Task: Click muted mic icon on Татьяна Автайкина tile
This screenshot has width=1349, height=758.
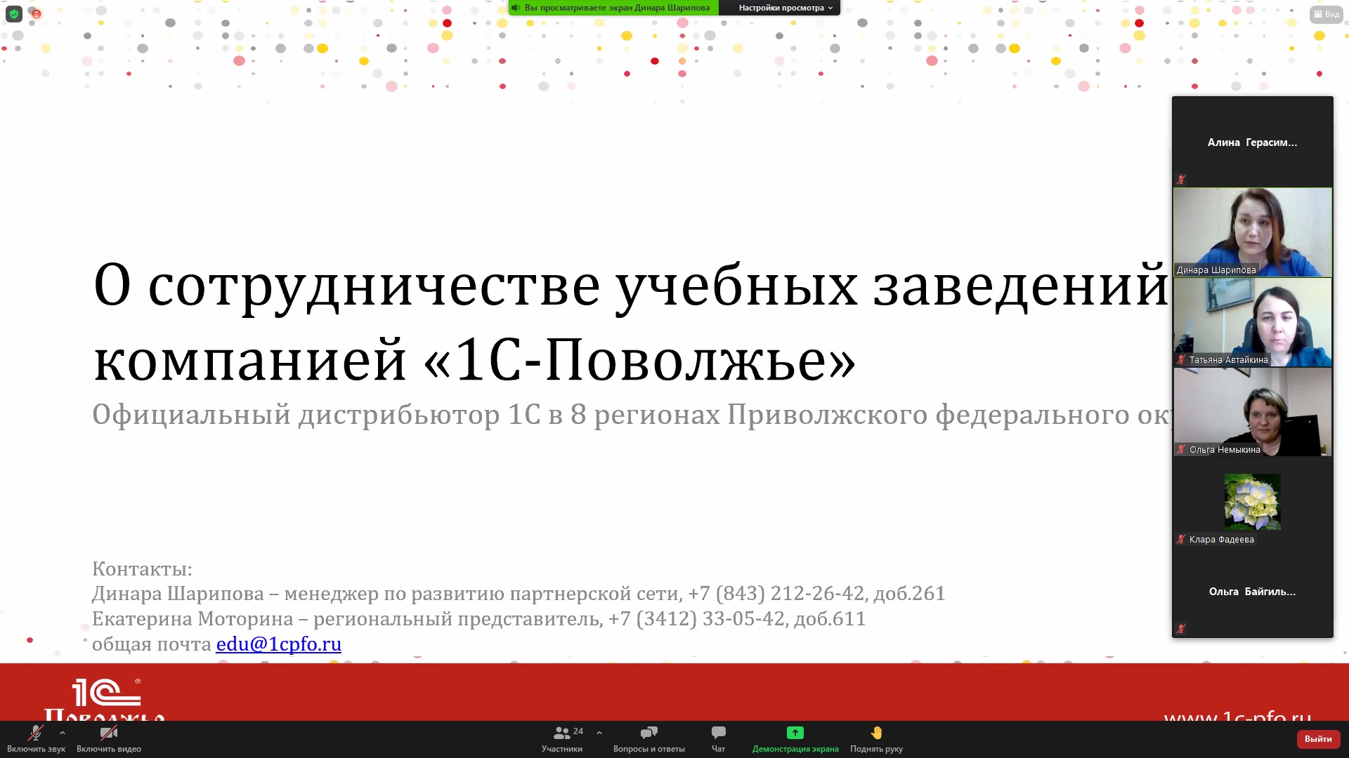Action: pos(1181,359)
